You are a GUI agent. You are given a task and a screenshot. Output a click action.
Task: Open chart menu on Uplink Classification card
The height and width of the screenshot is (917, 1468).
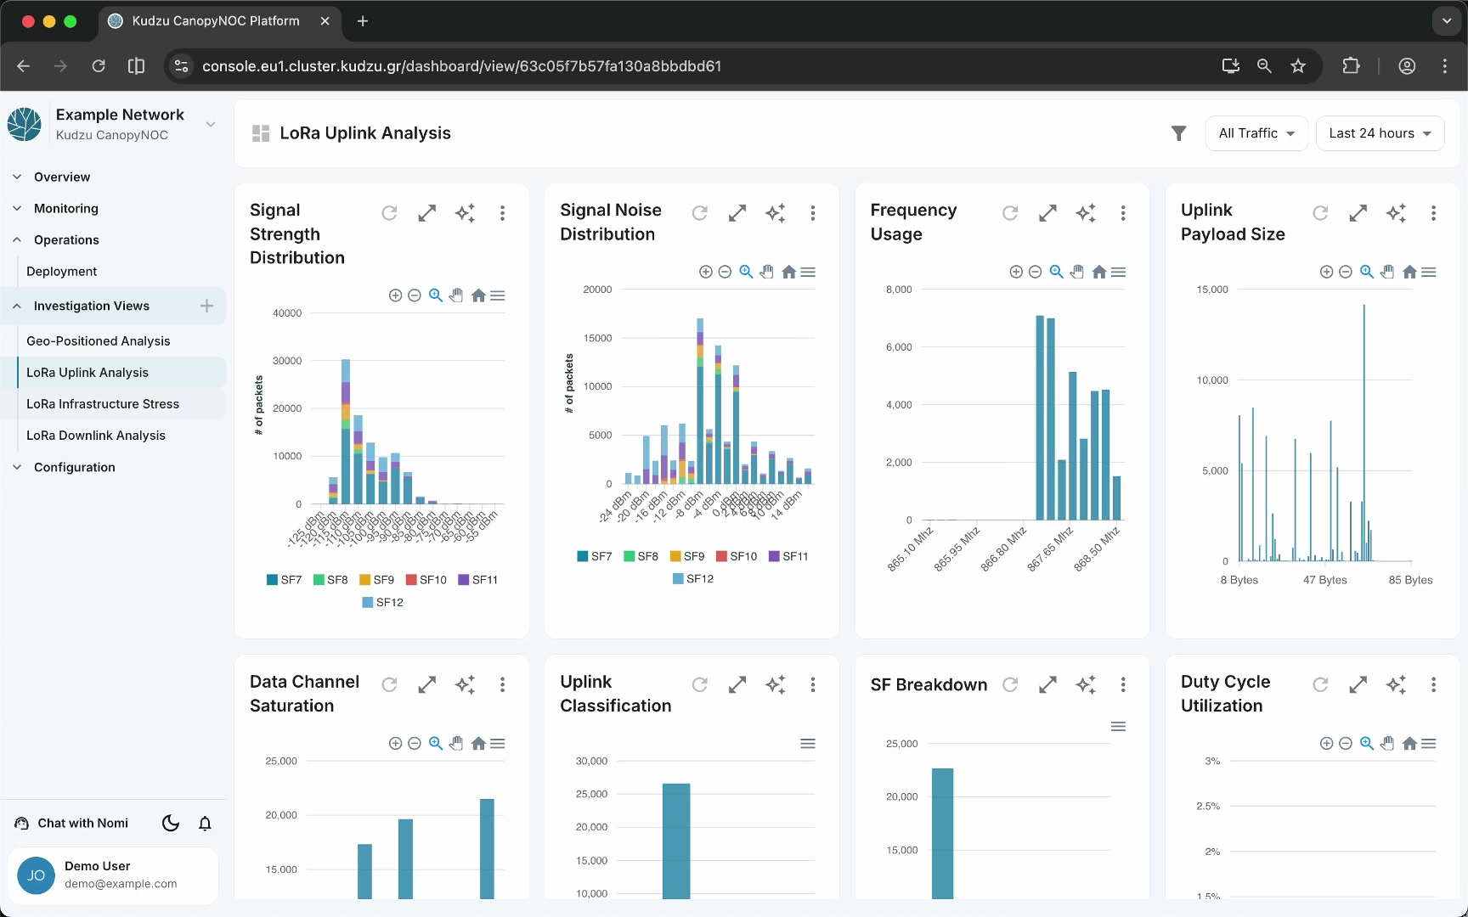(x=808, y=744)
